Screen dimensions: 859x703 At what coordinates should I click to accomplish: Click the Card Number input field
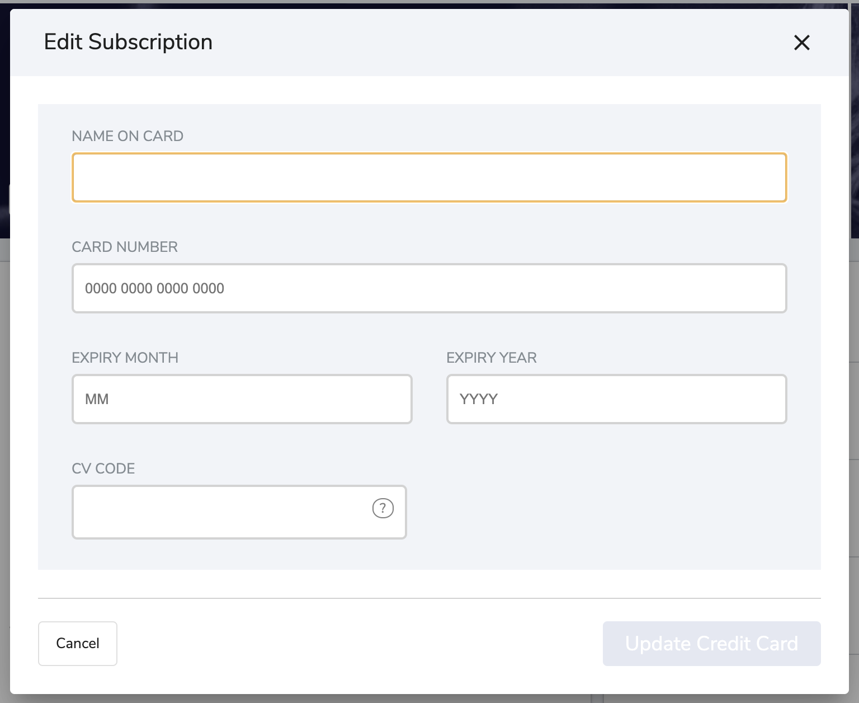pyautogui.click(x=429, y=288)
